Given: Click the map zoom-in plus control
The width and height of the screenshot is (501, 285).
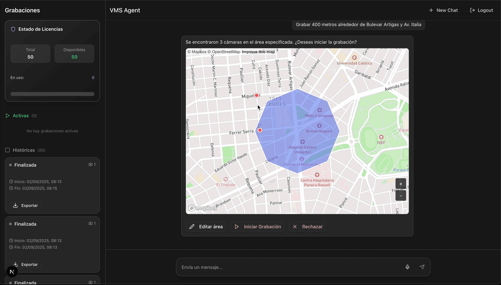Looking at the screenshot, I should coord(400,183).
